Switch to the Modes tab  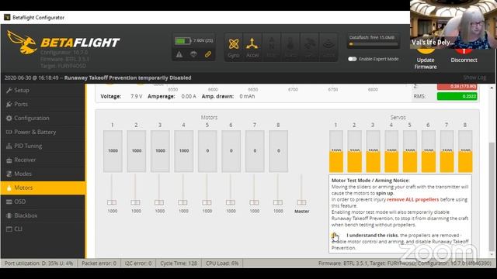(43, 174)
